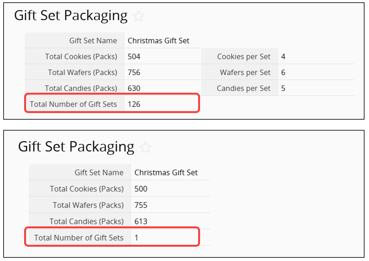The height and width of the screenshot is (261, 369).
Task: Click the Wafers per Set value 6
Action: coord(283,72)
